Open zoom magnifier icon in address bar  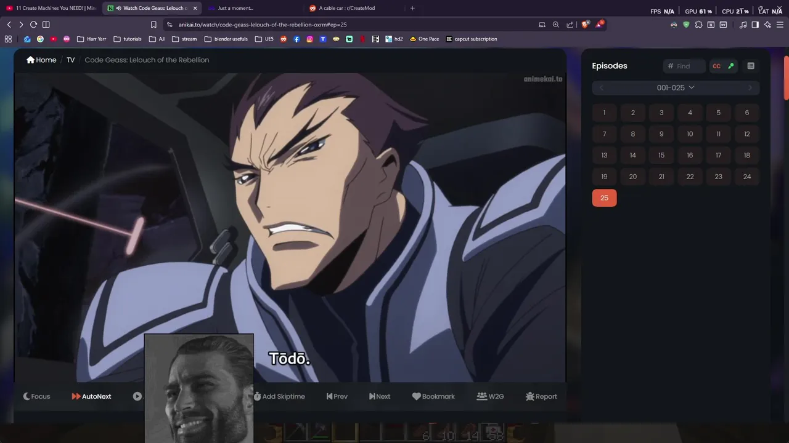[x=556, y=25]
